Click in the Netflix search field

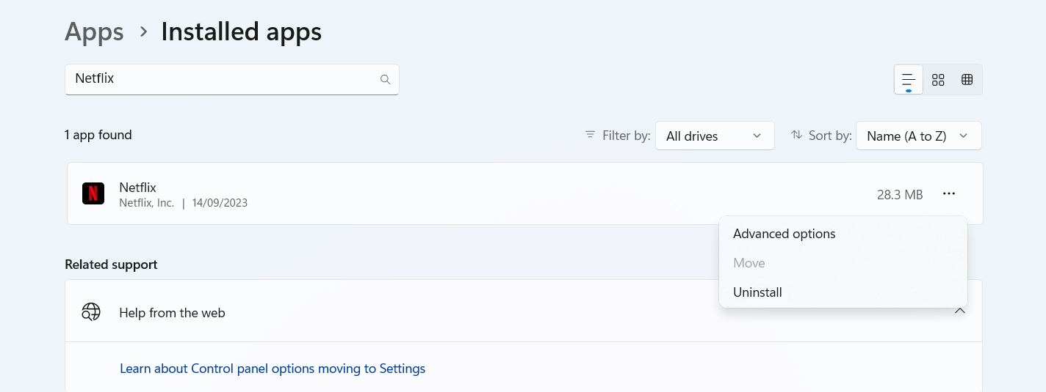[232, 79]
